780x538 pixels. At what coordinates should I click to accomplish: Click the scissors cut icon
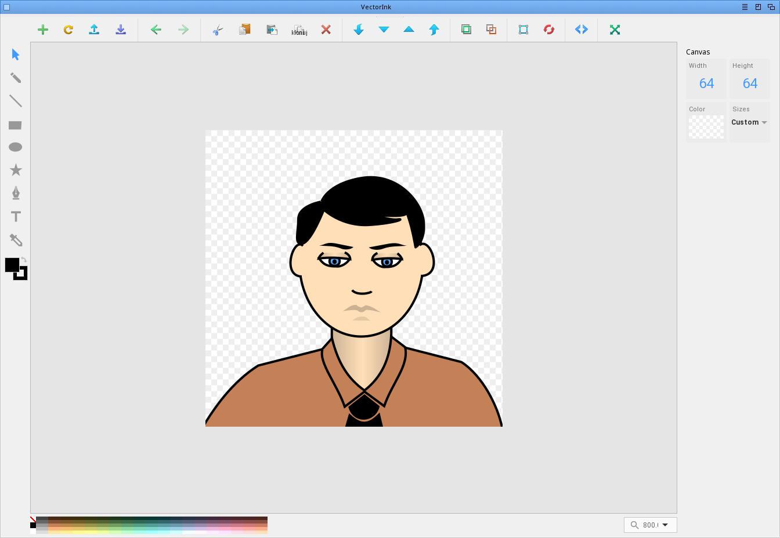[218, 30]
